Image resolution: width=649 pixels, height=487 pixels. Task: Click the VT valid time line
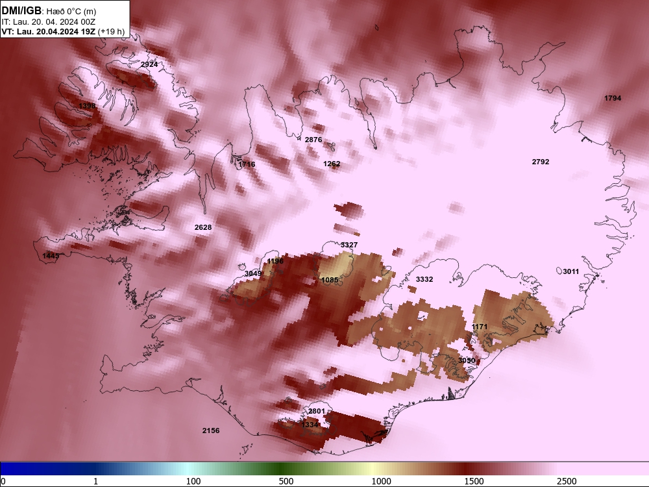click(x=63, y=31)
